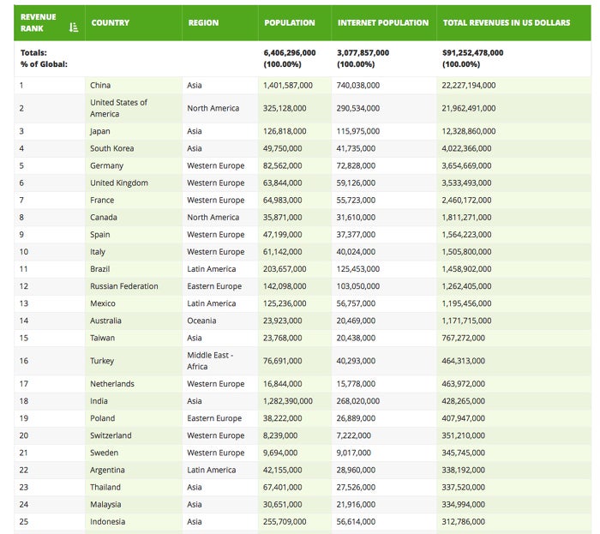600x534 pixels.
Task: Sort table by Country column header
Action: click(x=110, y=22)
